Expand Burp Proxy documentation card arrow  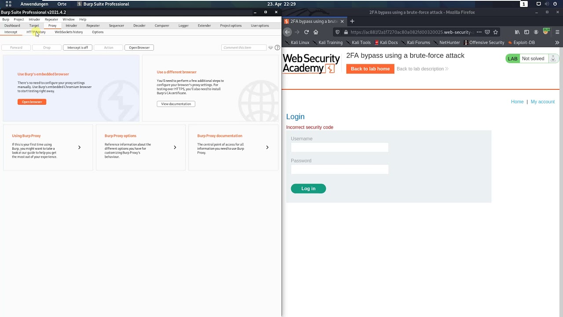coord(267,147)
